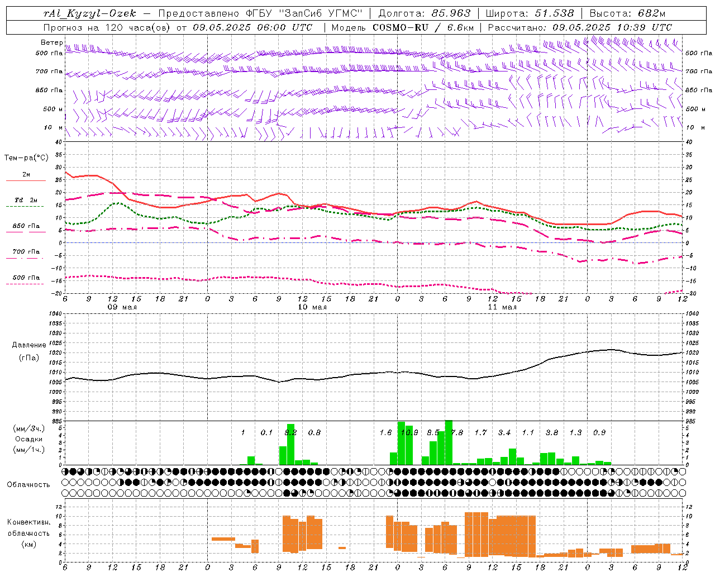
Task: Click the 700 гПа temperature legend entry
Action: tap(26, 252)
